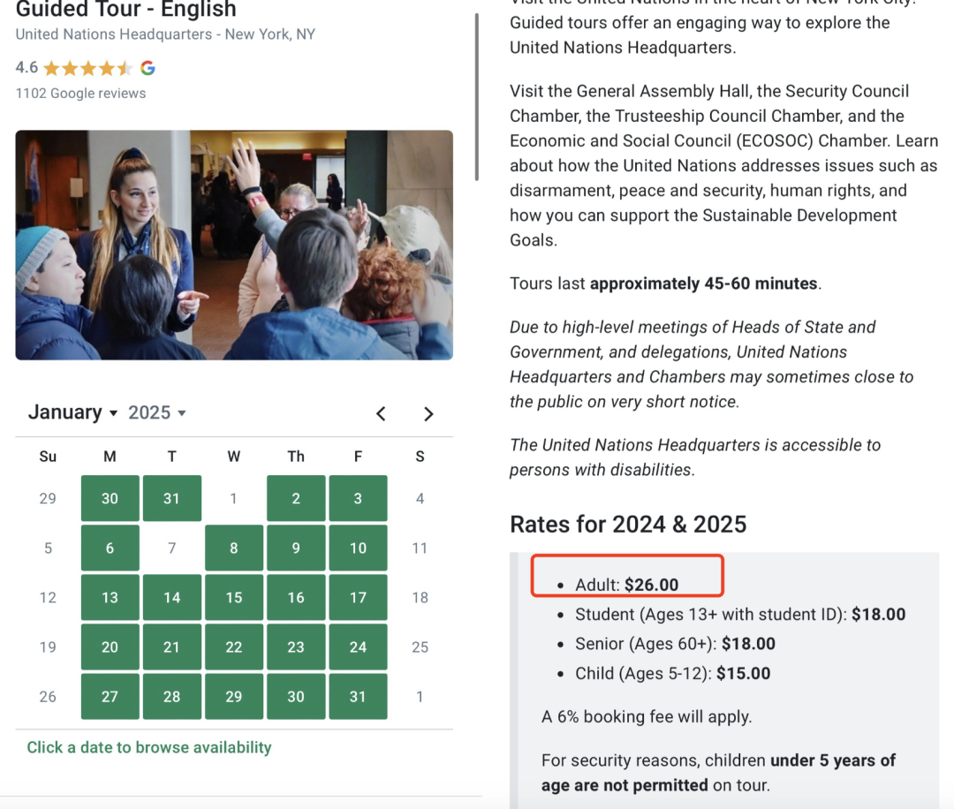Choose January 24 on the calendar
Viewport: 954px width, 809px height.
tap(358, 647)
